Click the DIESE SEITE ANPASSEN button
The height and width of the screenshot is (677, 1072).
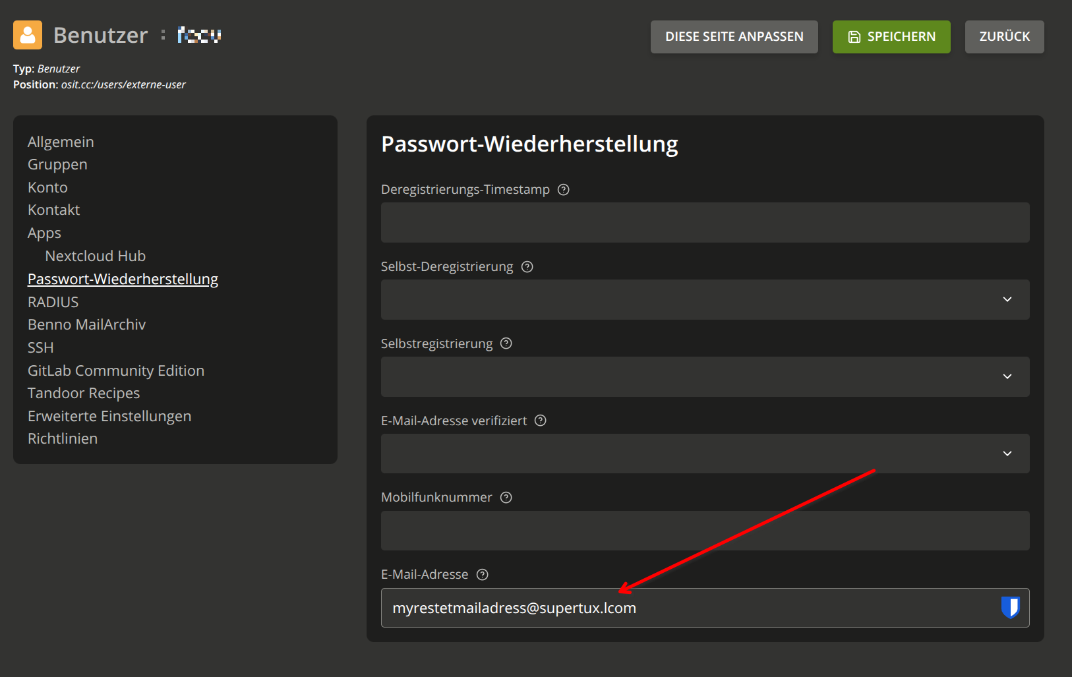coord(734,37)
